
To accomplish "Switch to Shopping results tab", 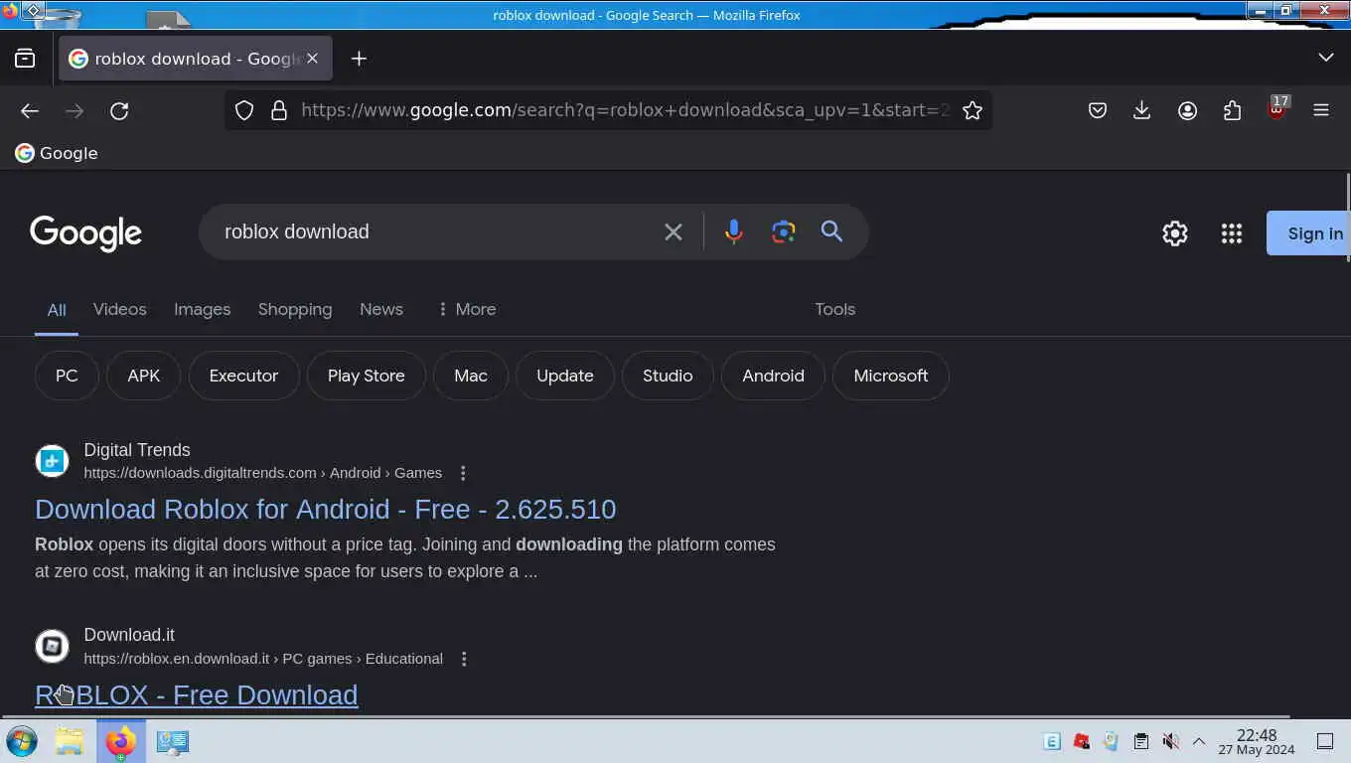I will (295, 309).
